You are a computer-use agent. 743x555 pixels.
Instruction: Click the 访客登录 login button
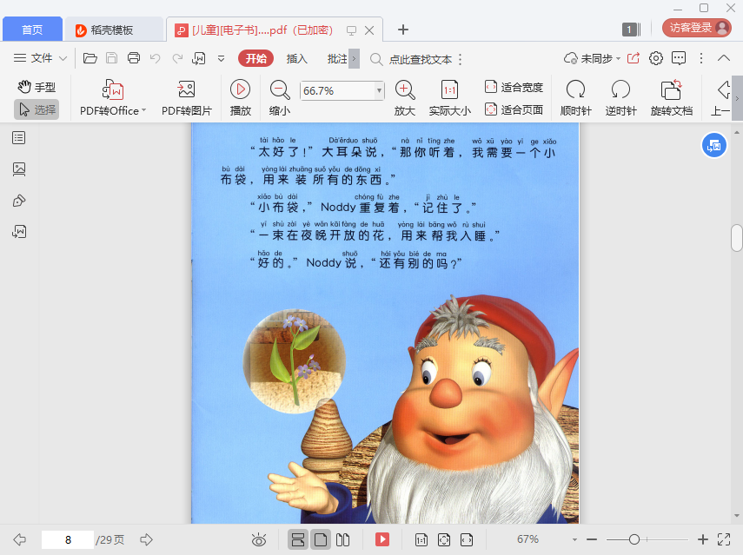(x=697, y=28)
